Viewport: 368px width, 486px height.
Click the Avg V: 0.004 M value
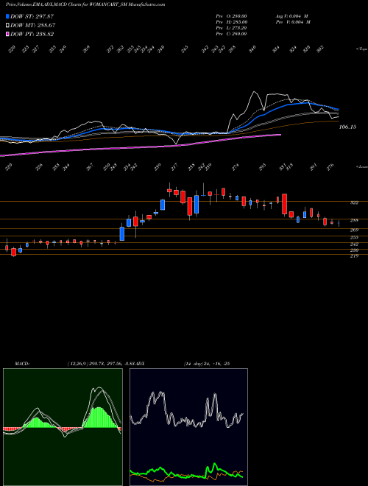291,16
